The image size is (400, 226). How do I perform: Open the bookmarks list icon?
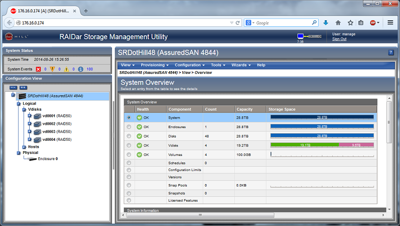[361, 23]
